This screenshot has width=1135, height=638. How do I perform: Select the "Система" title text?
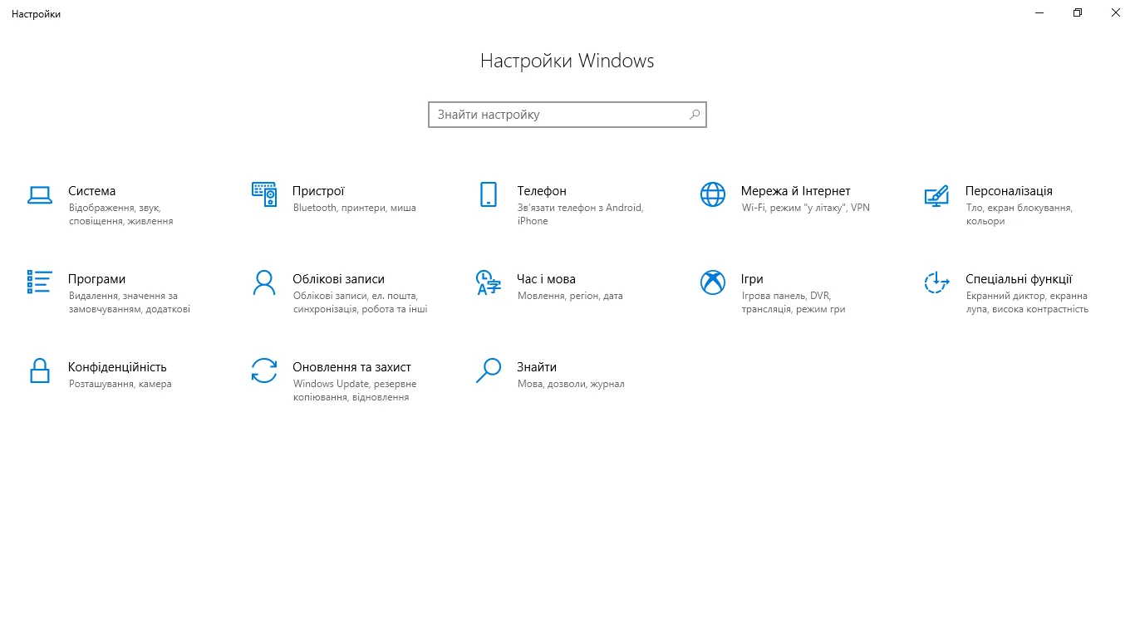click(x=92, y=191)
